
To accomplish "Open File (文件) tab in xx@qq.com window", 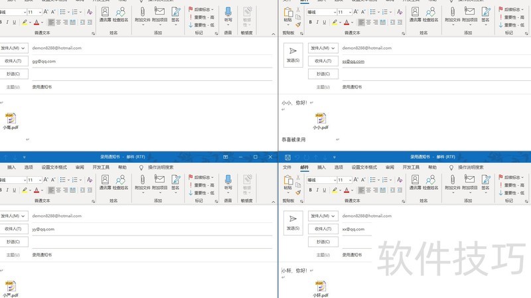I will click(x=287, y=167).
